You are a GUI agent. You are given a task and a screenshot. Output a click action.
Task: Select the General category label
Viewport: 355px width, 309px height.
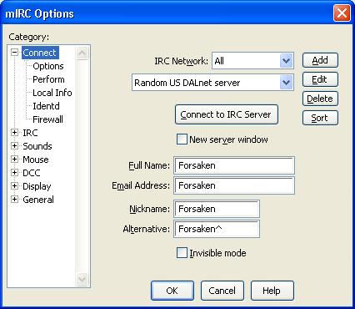pyautogui.click(x=38, y=200)
